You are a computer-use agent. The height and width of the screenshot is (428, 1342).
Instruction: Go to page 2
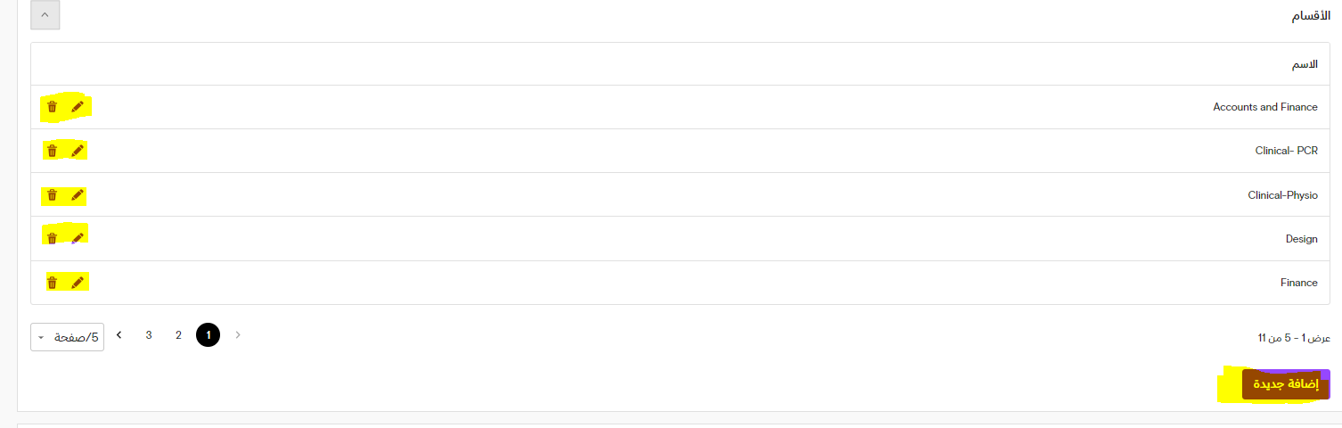click(x=178, y=335)
